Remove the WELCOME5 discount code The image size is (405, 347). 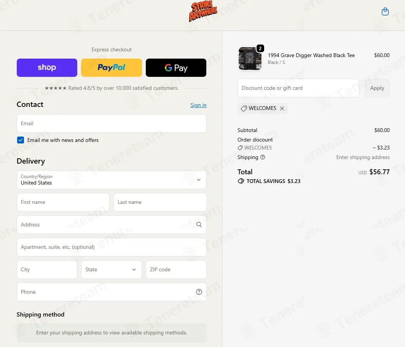coord(282,108)
